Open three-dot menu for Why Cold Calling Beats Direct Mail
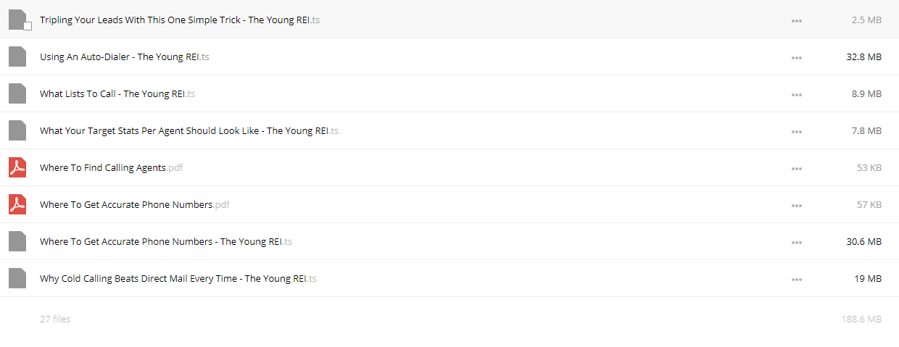 coord(797,280)
